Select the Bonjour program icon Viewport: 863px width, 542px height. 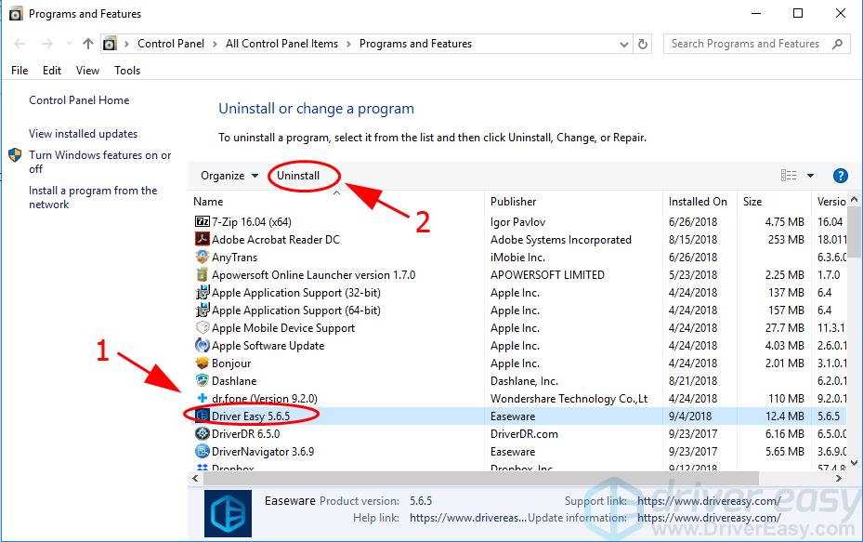click(x=203, y=364)
